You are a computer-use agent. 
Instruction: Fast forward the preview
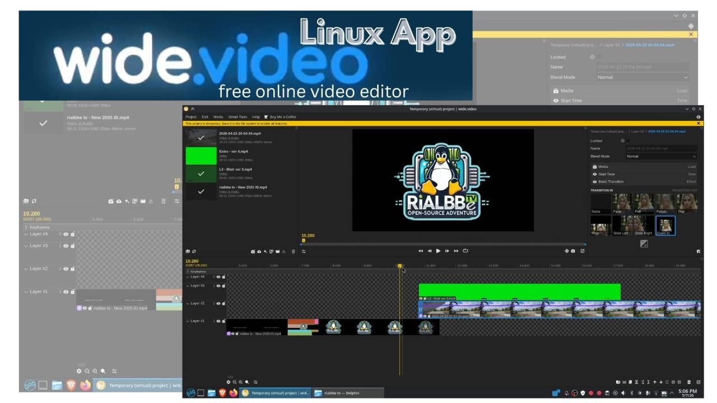(456, 251)
